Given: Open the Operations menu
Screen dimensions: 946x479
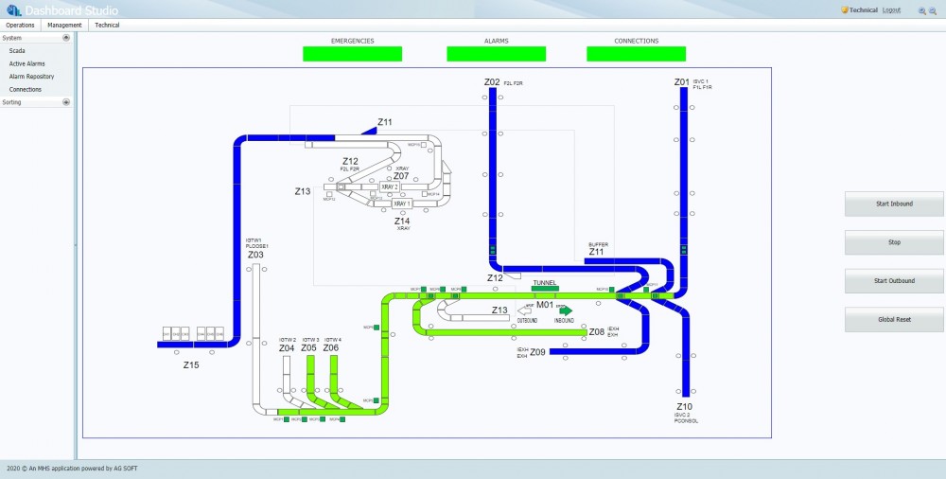Looking at the screenshot, I should [20, 26].
